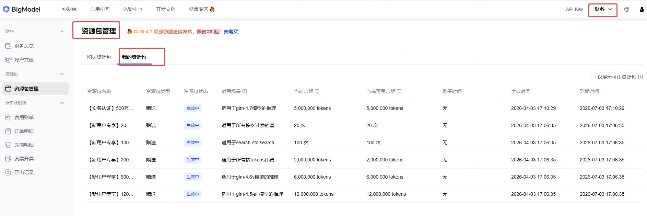Image resolution: width=647 pixels, height=216 pixels.
Task: Click info icon next to 适用场景
Action: pos(245,91)
